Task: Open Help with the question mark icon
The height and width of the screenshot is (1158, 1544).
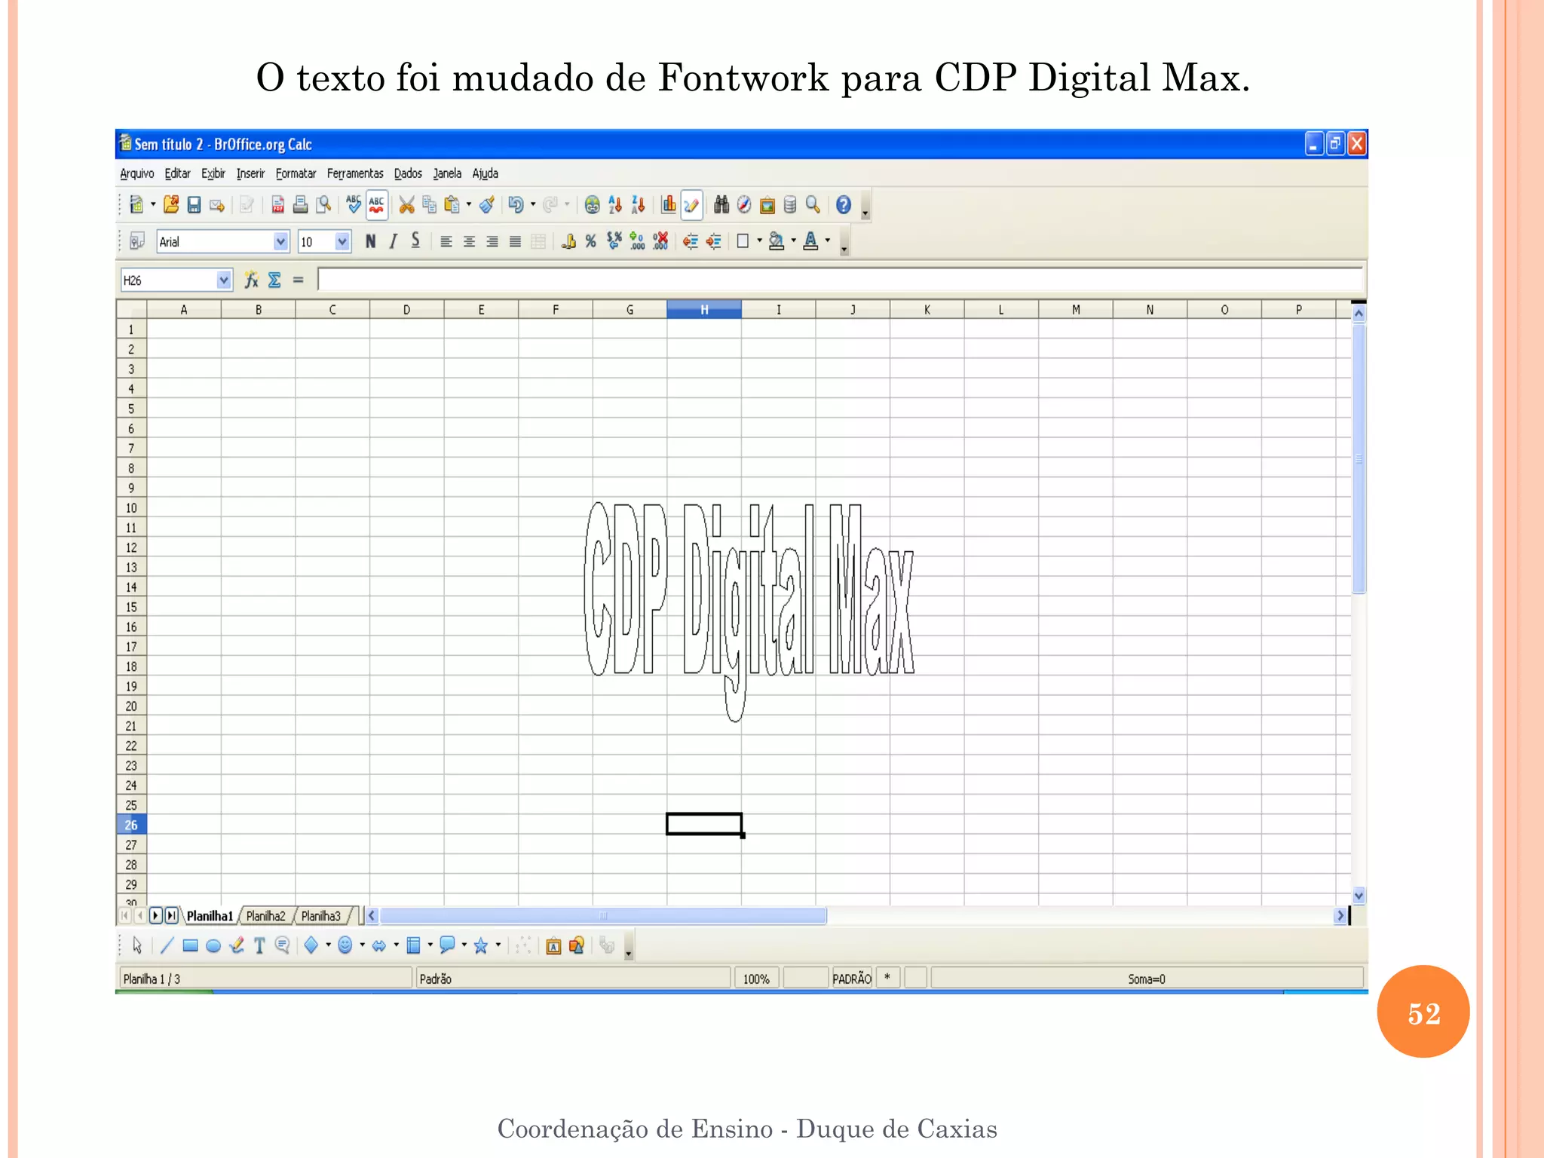Action: [844, 205]
